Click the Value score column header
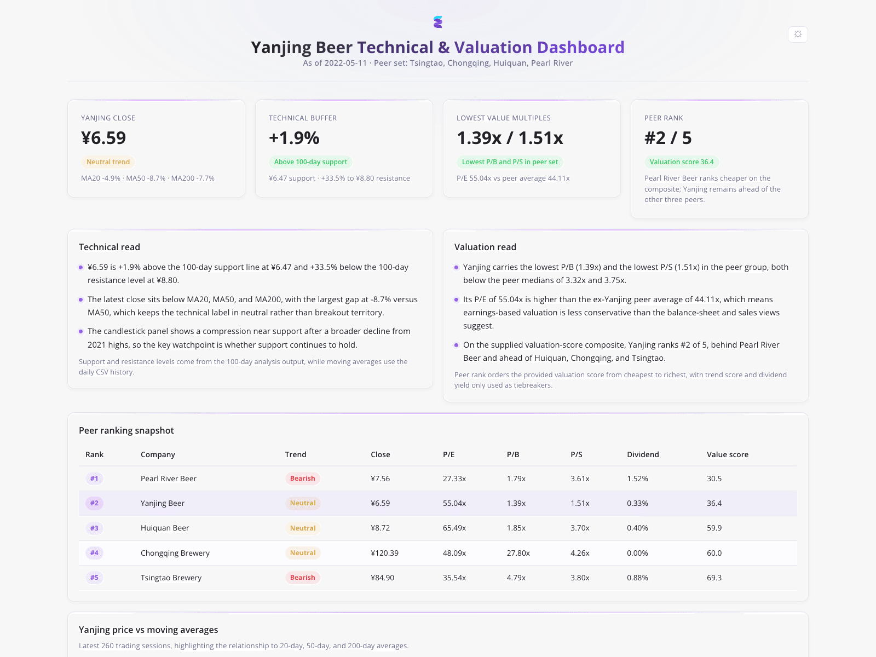 [x=728, y=454]
